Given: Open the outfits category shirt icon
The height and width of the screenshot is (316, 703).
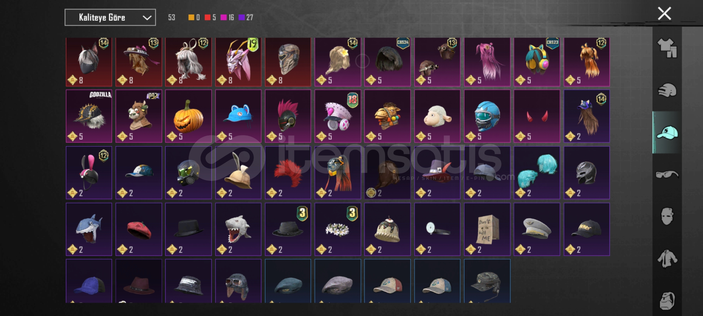Looking at the screenshot, I should pos(667,48).
